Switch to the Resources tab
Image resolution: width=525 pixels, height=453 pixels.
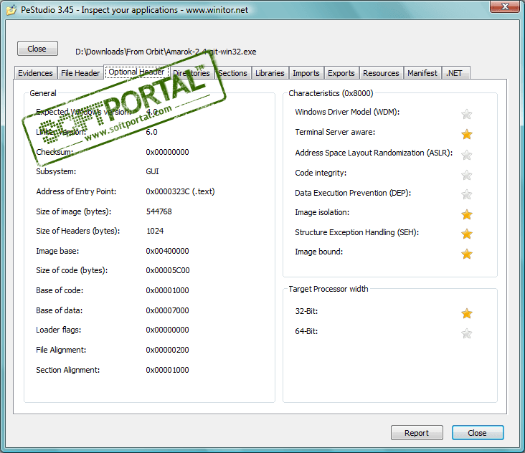(381, 73)
